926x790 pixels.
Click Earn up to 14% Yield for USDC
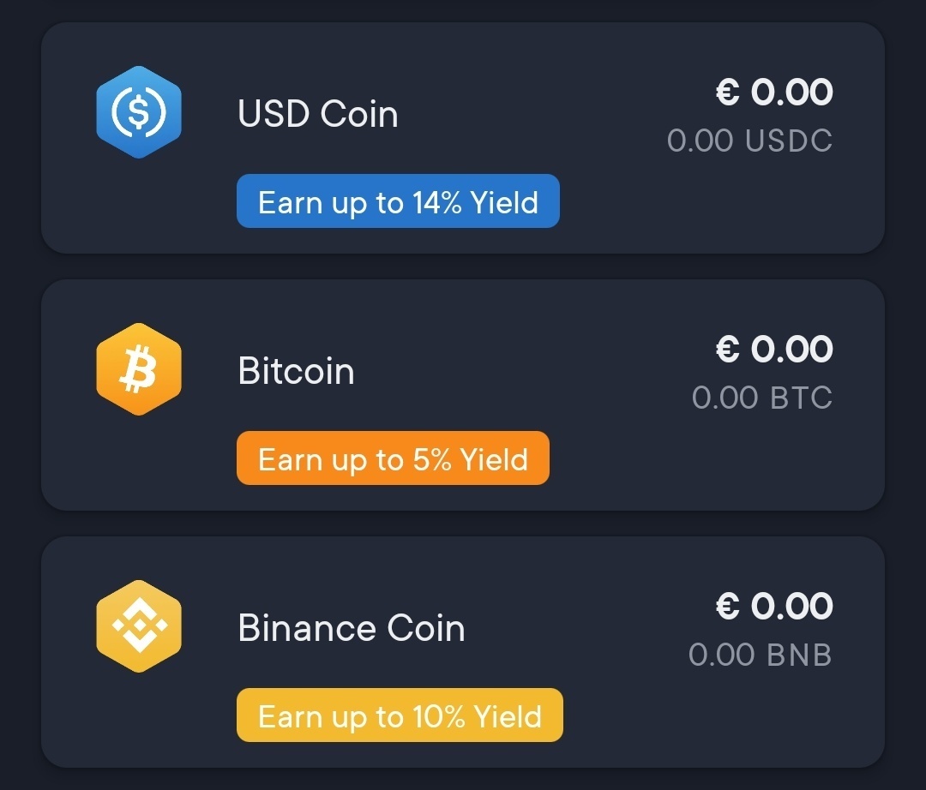pyautogui.click(x=397, y=200)
